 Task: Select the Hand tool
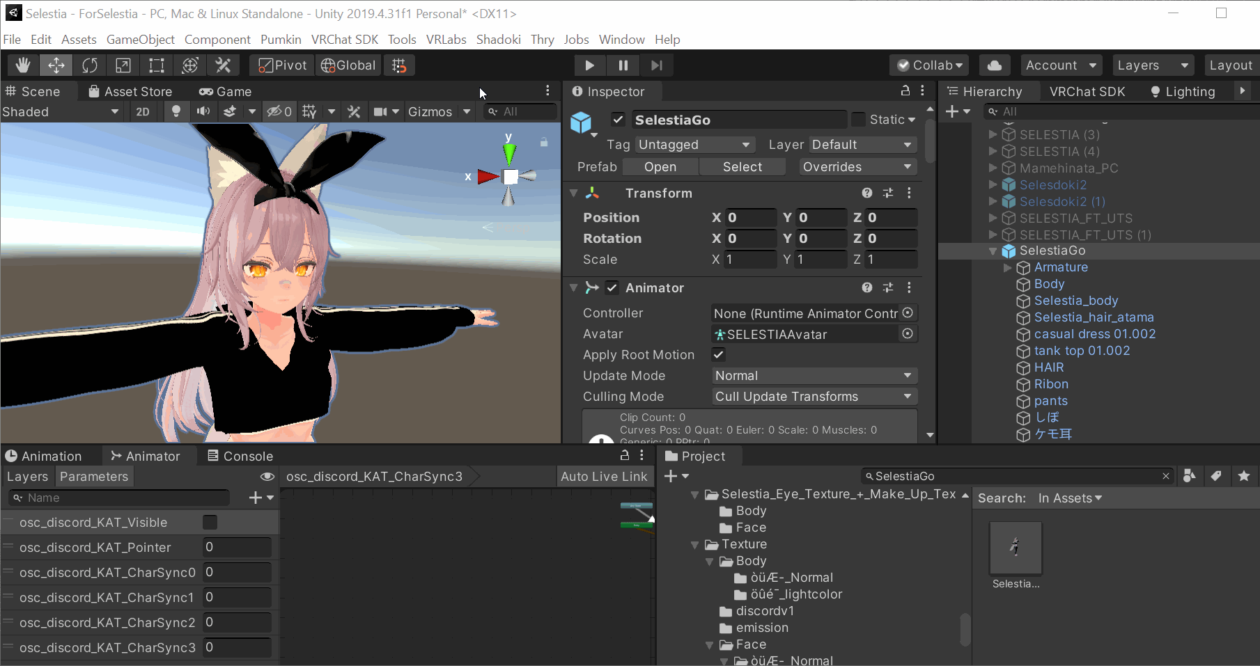(23, 65)
